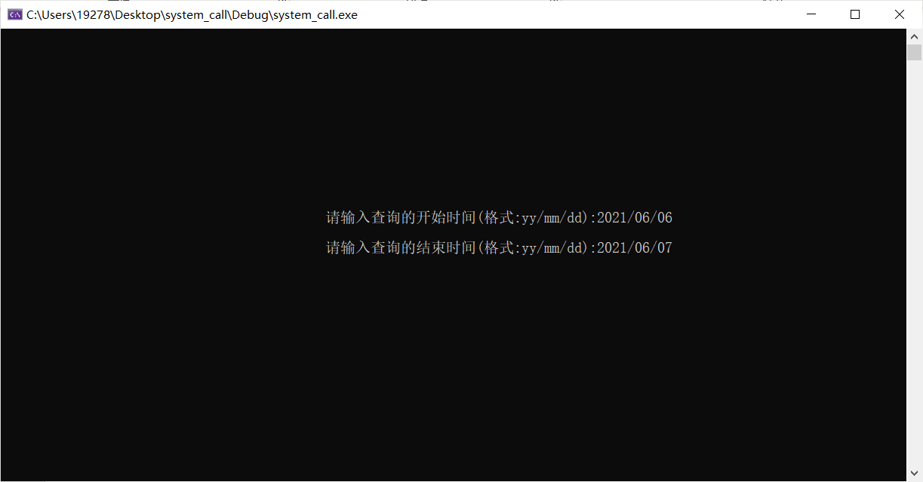Click the 请输入查询 text on the first line
This screenshot has height=482, width=923.
(x=363, y=218)
